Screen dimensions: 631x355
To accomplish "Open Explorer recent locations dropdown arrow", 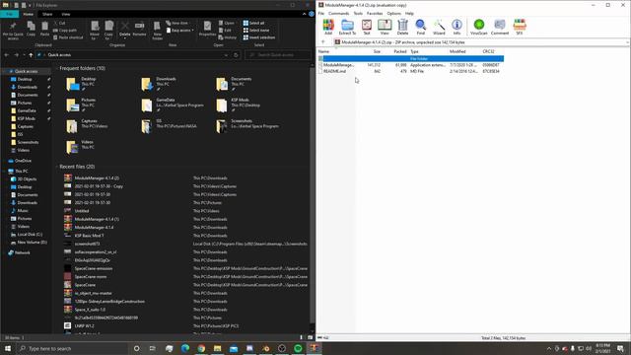I will [x=24, y=55].
